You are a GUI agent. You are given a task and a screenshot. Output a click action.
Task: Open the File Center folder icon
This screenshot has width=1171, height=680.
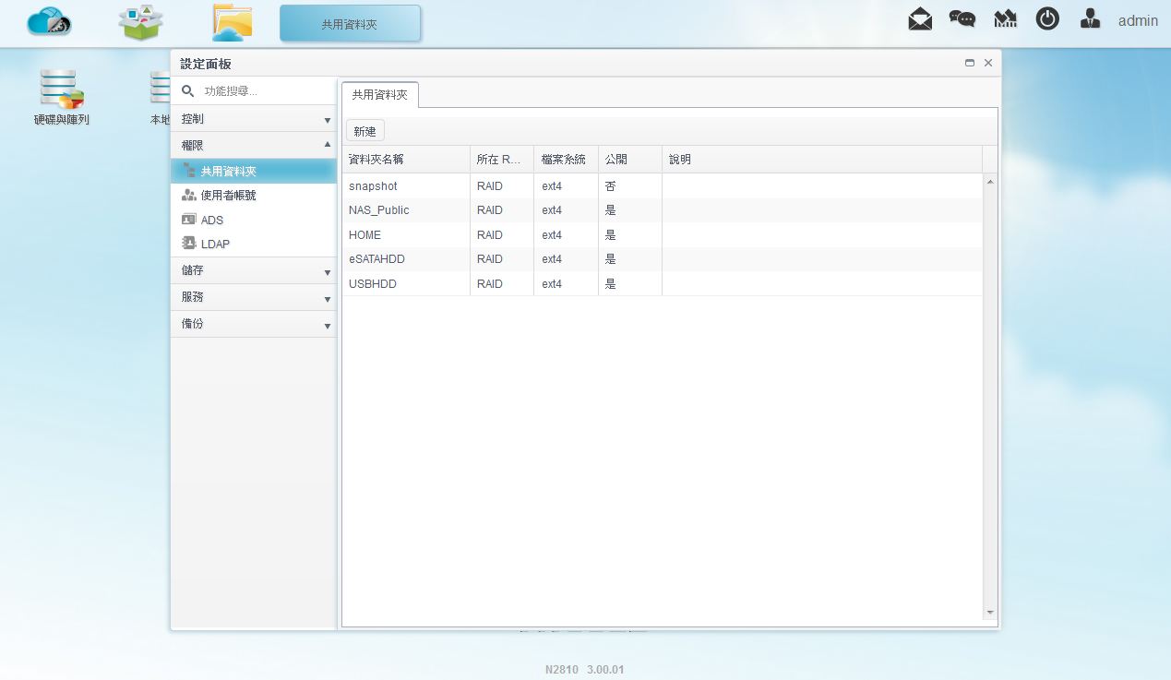coord(232,23)
